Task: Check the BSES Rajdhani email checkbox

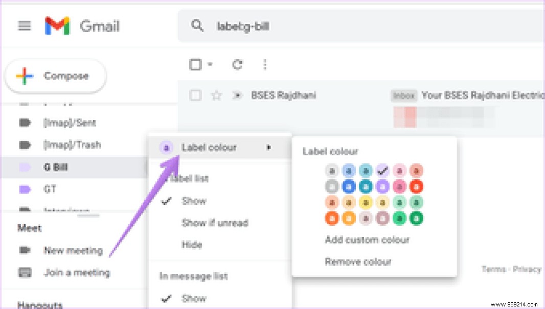Action: [195, 95]
